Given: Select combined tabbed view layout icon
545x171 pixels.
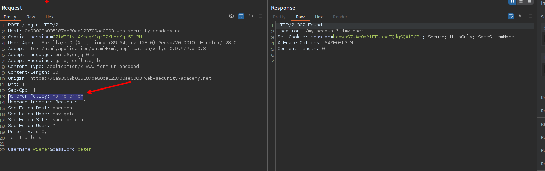Looking at the screenshot, I should (529, 1).
